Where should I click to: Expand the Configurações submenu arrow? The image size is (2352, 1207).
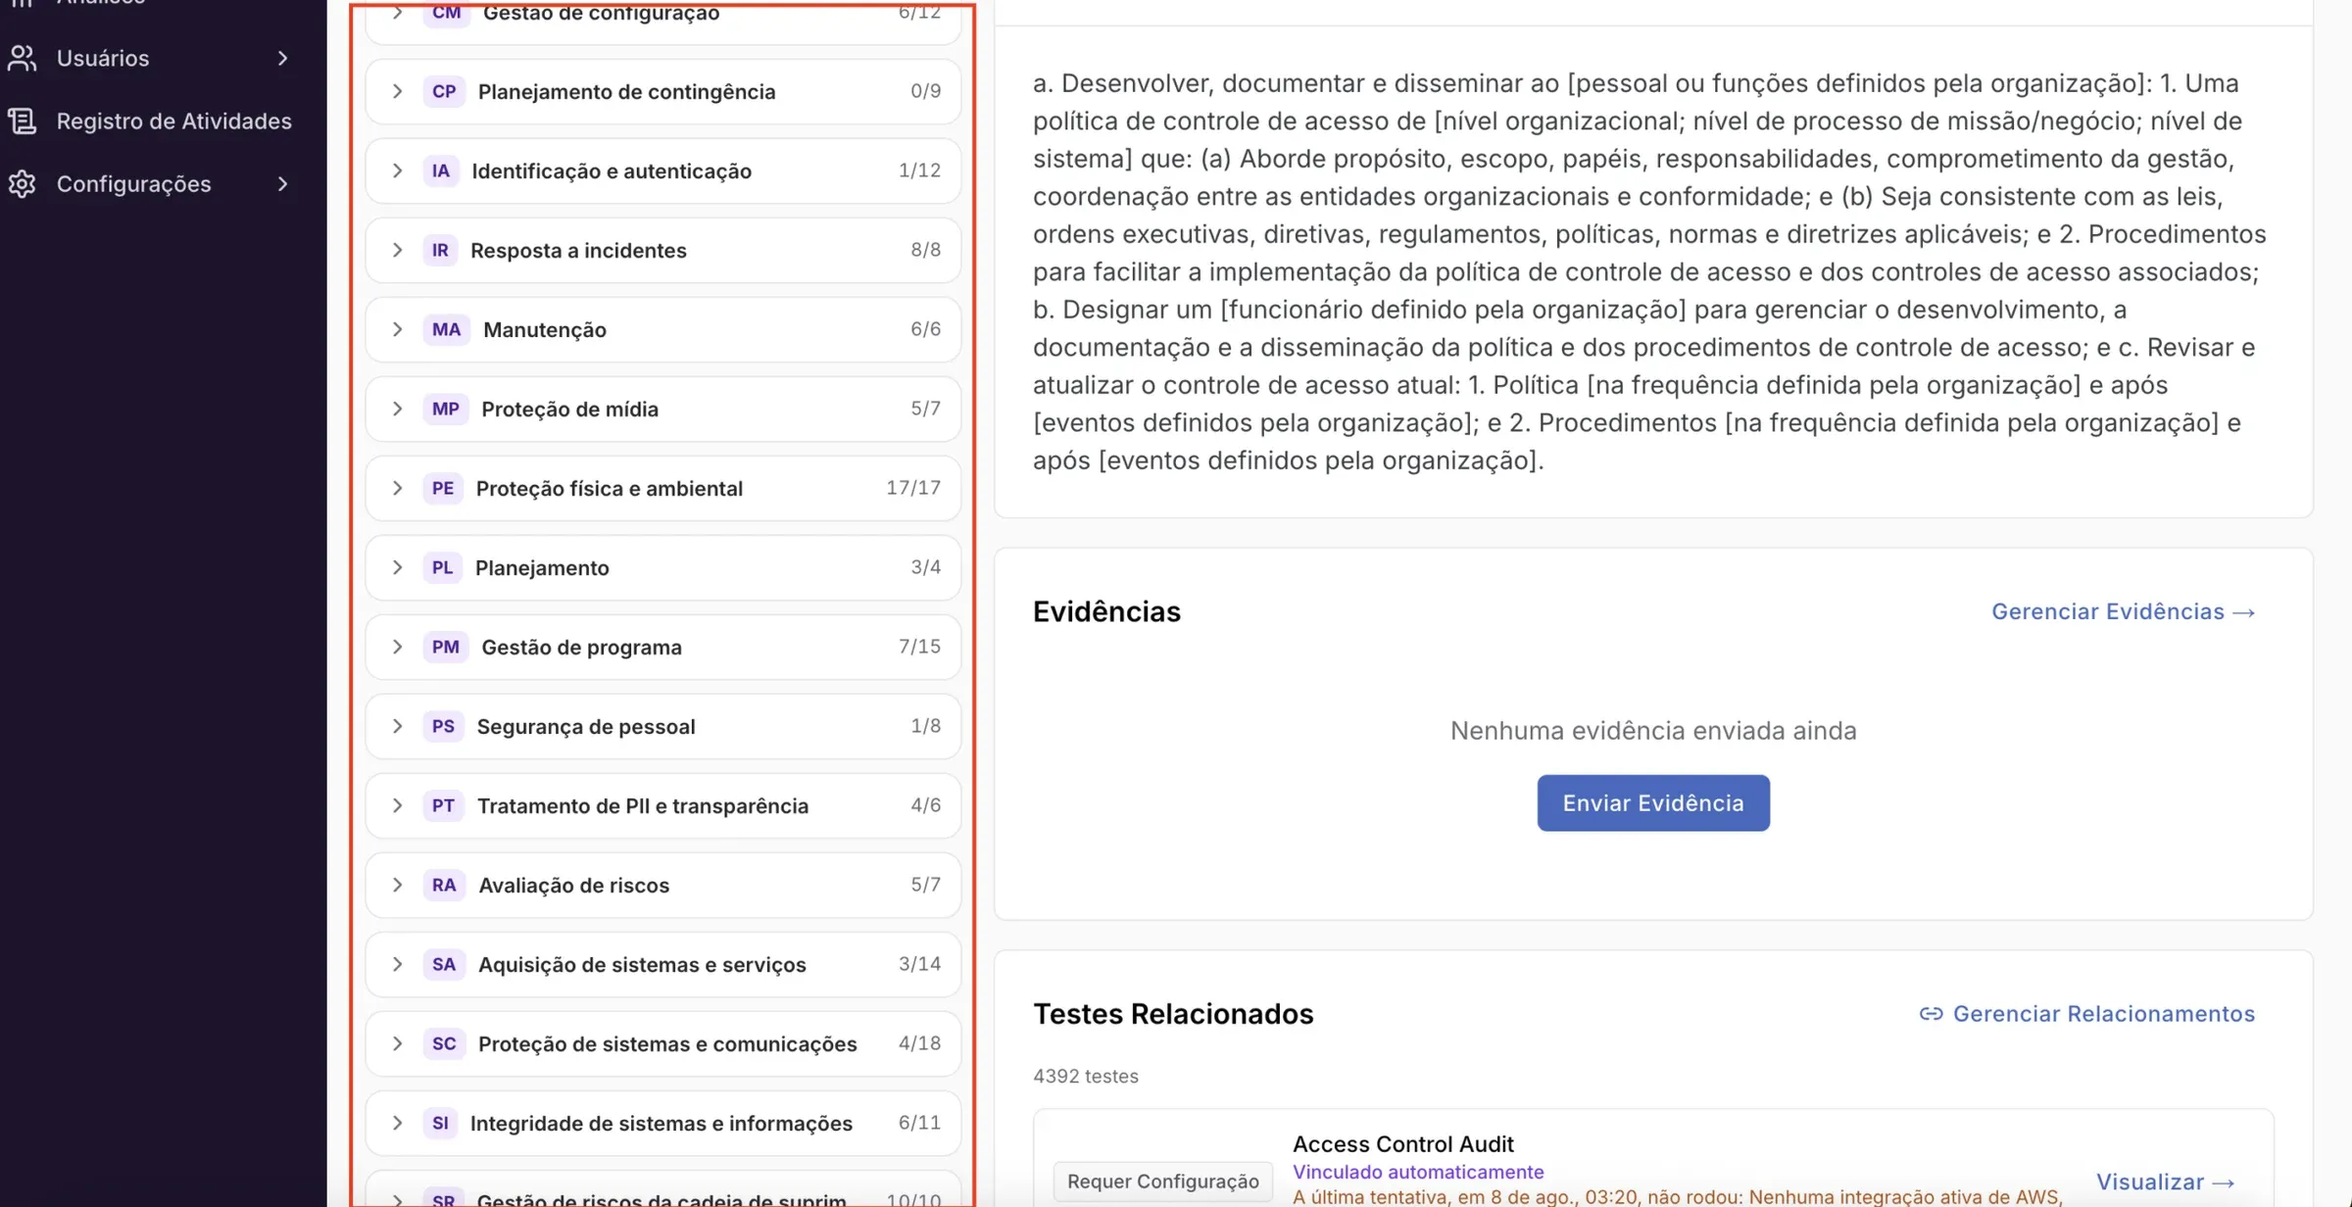point(282,183)
